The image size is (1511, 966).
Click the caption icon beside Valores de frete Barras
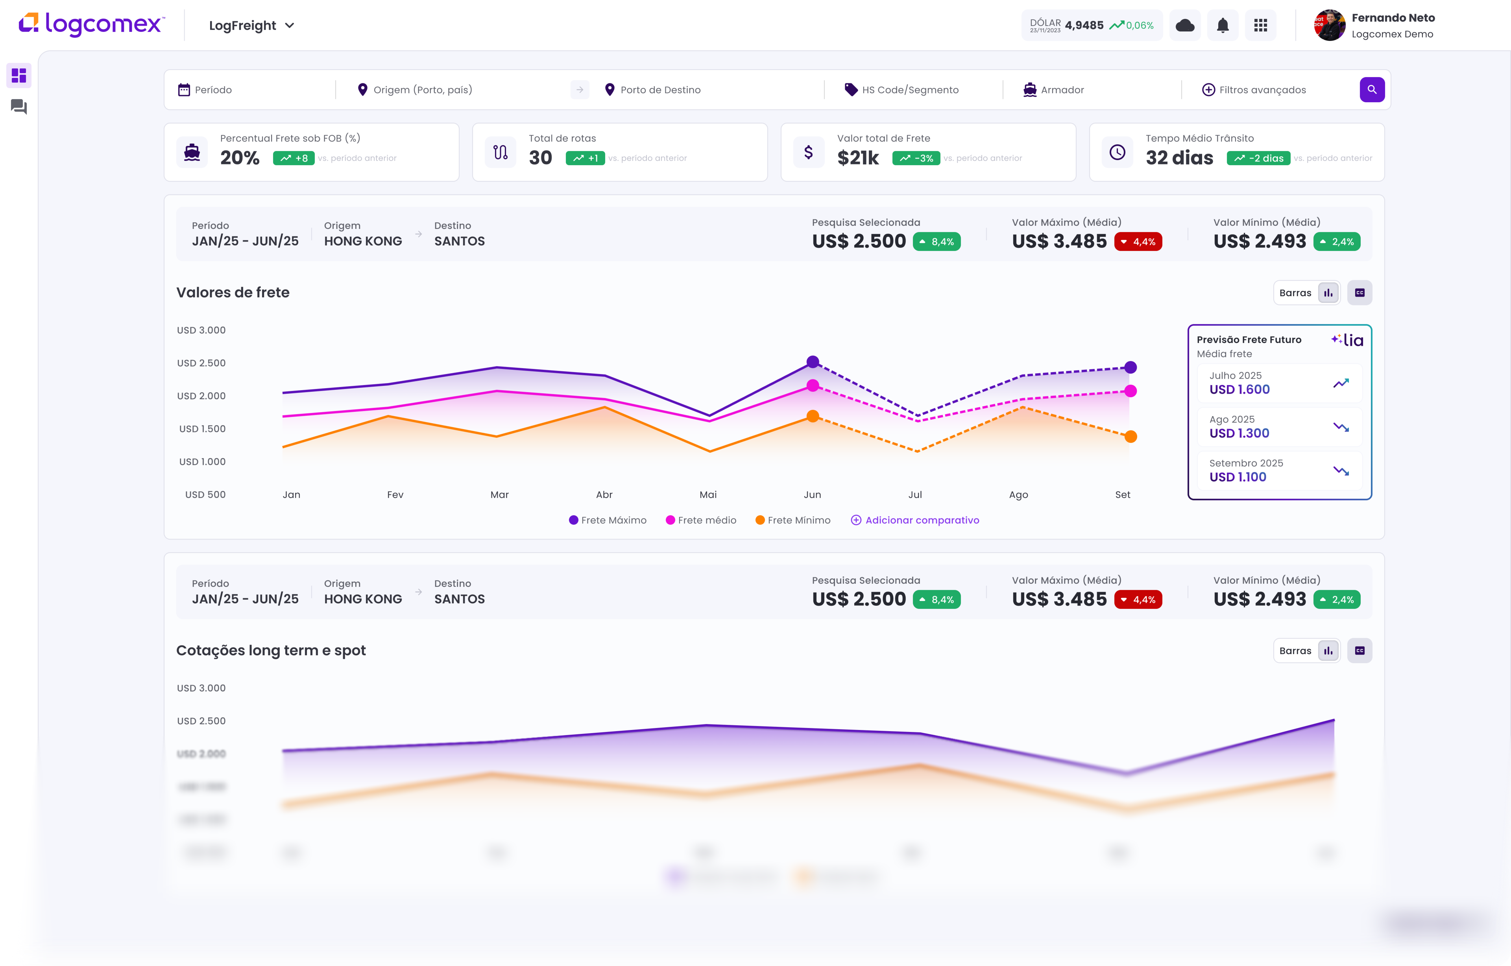1359,293
